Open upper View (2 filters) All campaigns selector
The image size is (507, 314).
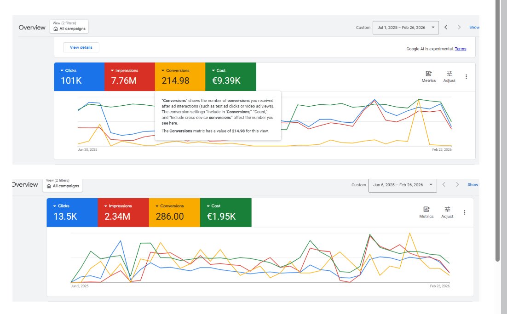69,26
